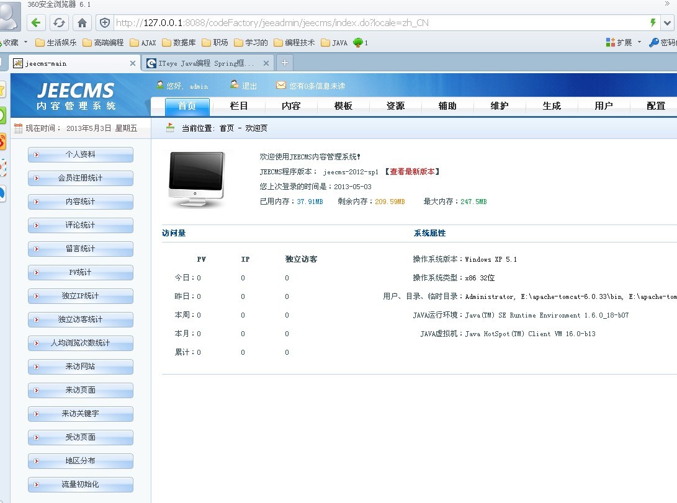Open 独立IP统计 sidebar item
Screen dimensions: 677x503
click(80, 296)
